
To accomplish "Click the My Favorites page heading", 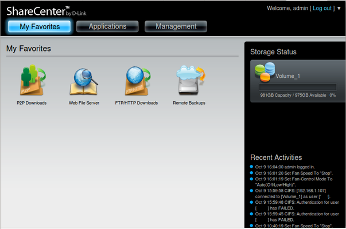I will point(29,49).
